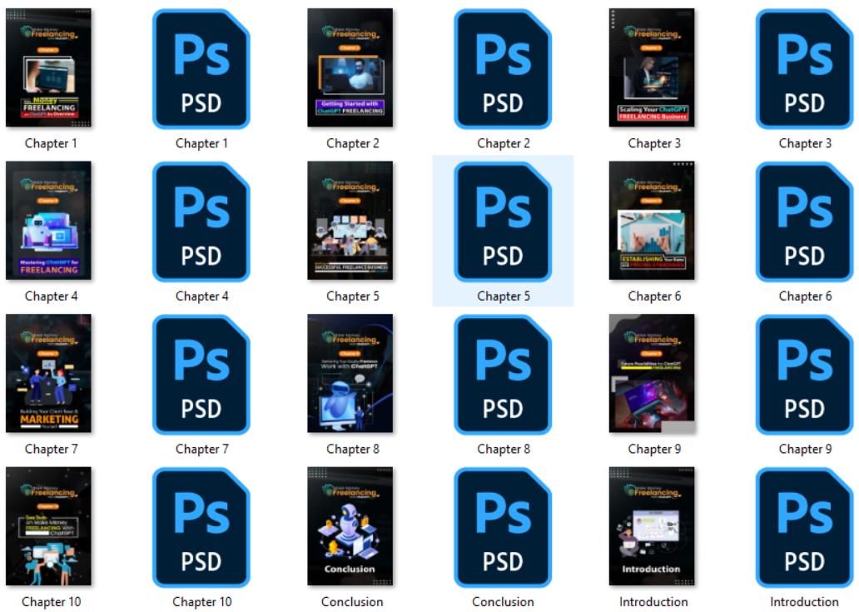Click the Chapter 4 PSD file icon

tap(201, 221)
